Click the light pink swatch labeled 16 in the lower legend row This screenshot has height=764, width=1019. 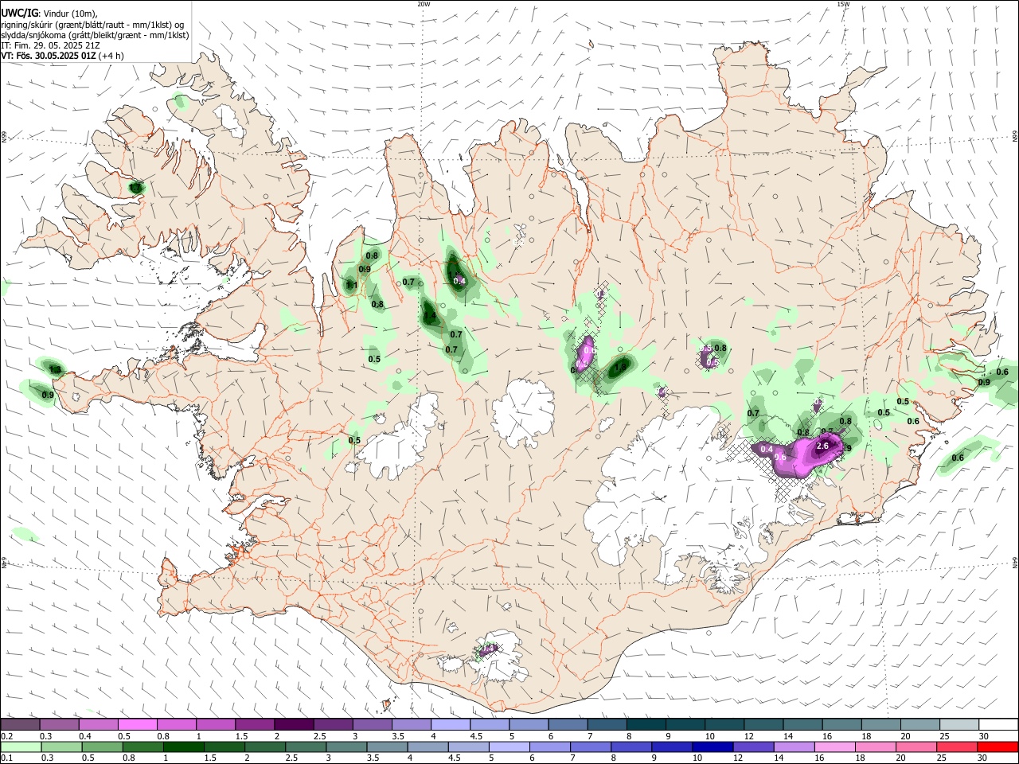pyautogui.click(x=834, y=747)
